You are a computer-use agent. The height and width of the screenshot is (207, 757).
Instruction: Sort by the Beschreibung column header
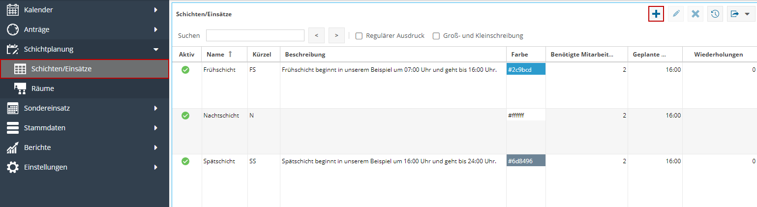[x=393, y=54]
